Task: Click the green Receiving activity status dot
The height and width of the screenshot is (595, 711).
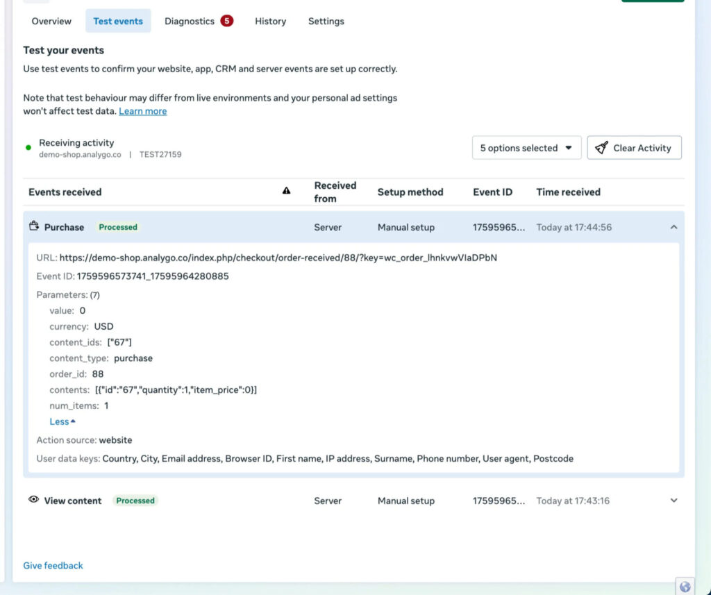Action: pos(28,148)
